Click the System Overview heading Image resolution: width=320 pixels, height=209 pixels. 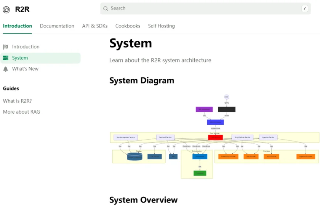tap(144, 200)
